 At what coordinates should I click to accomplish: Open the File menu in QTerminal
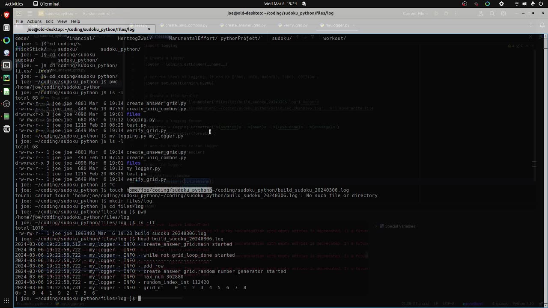tap(20, 21)
